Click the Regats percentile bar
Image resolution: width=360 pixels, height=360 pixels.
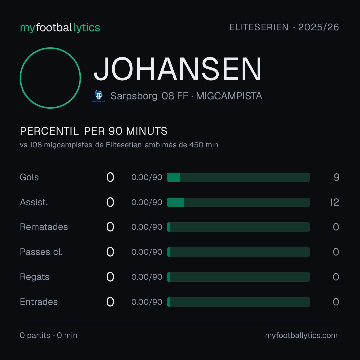[x=238, y=277]
